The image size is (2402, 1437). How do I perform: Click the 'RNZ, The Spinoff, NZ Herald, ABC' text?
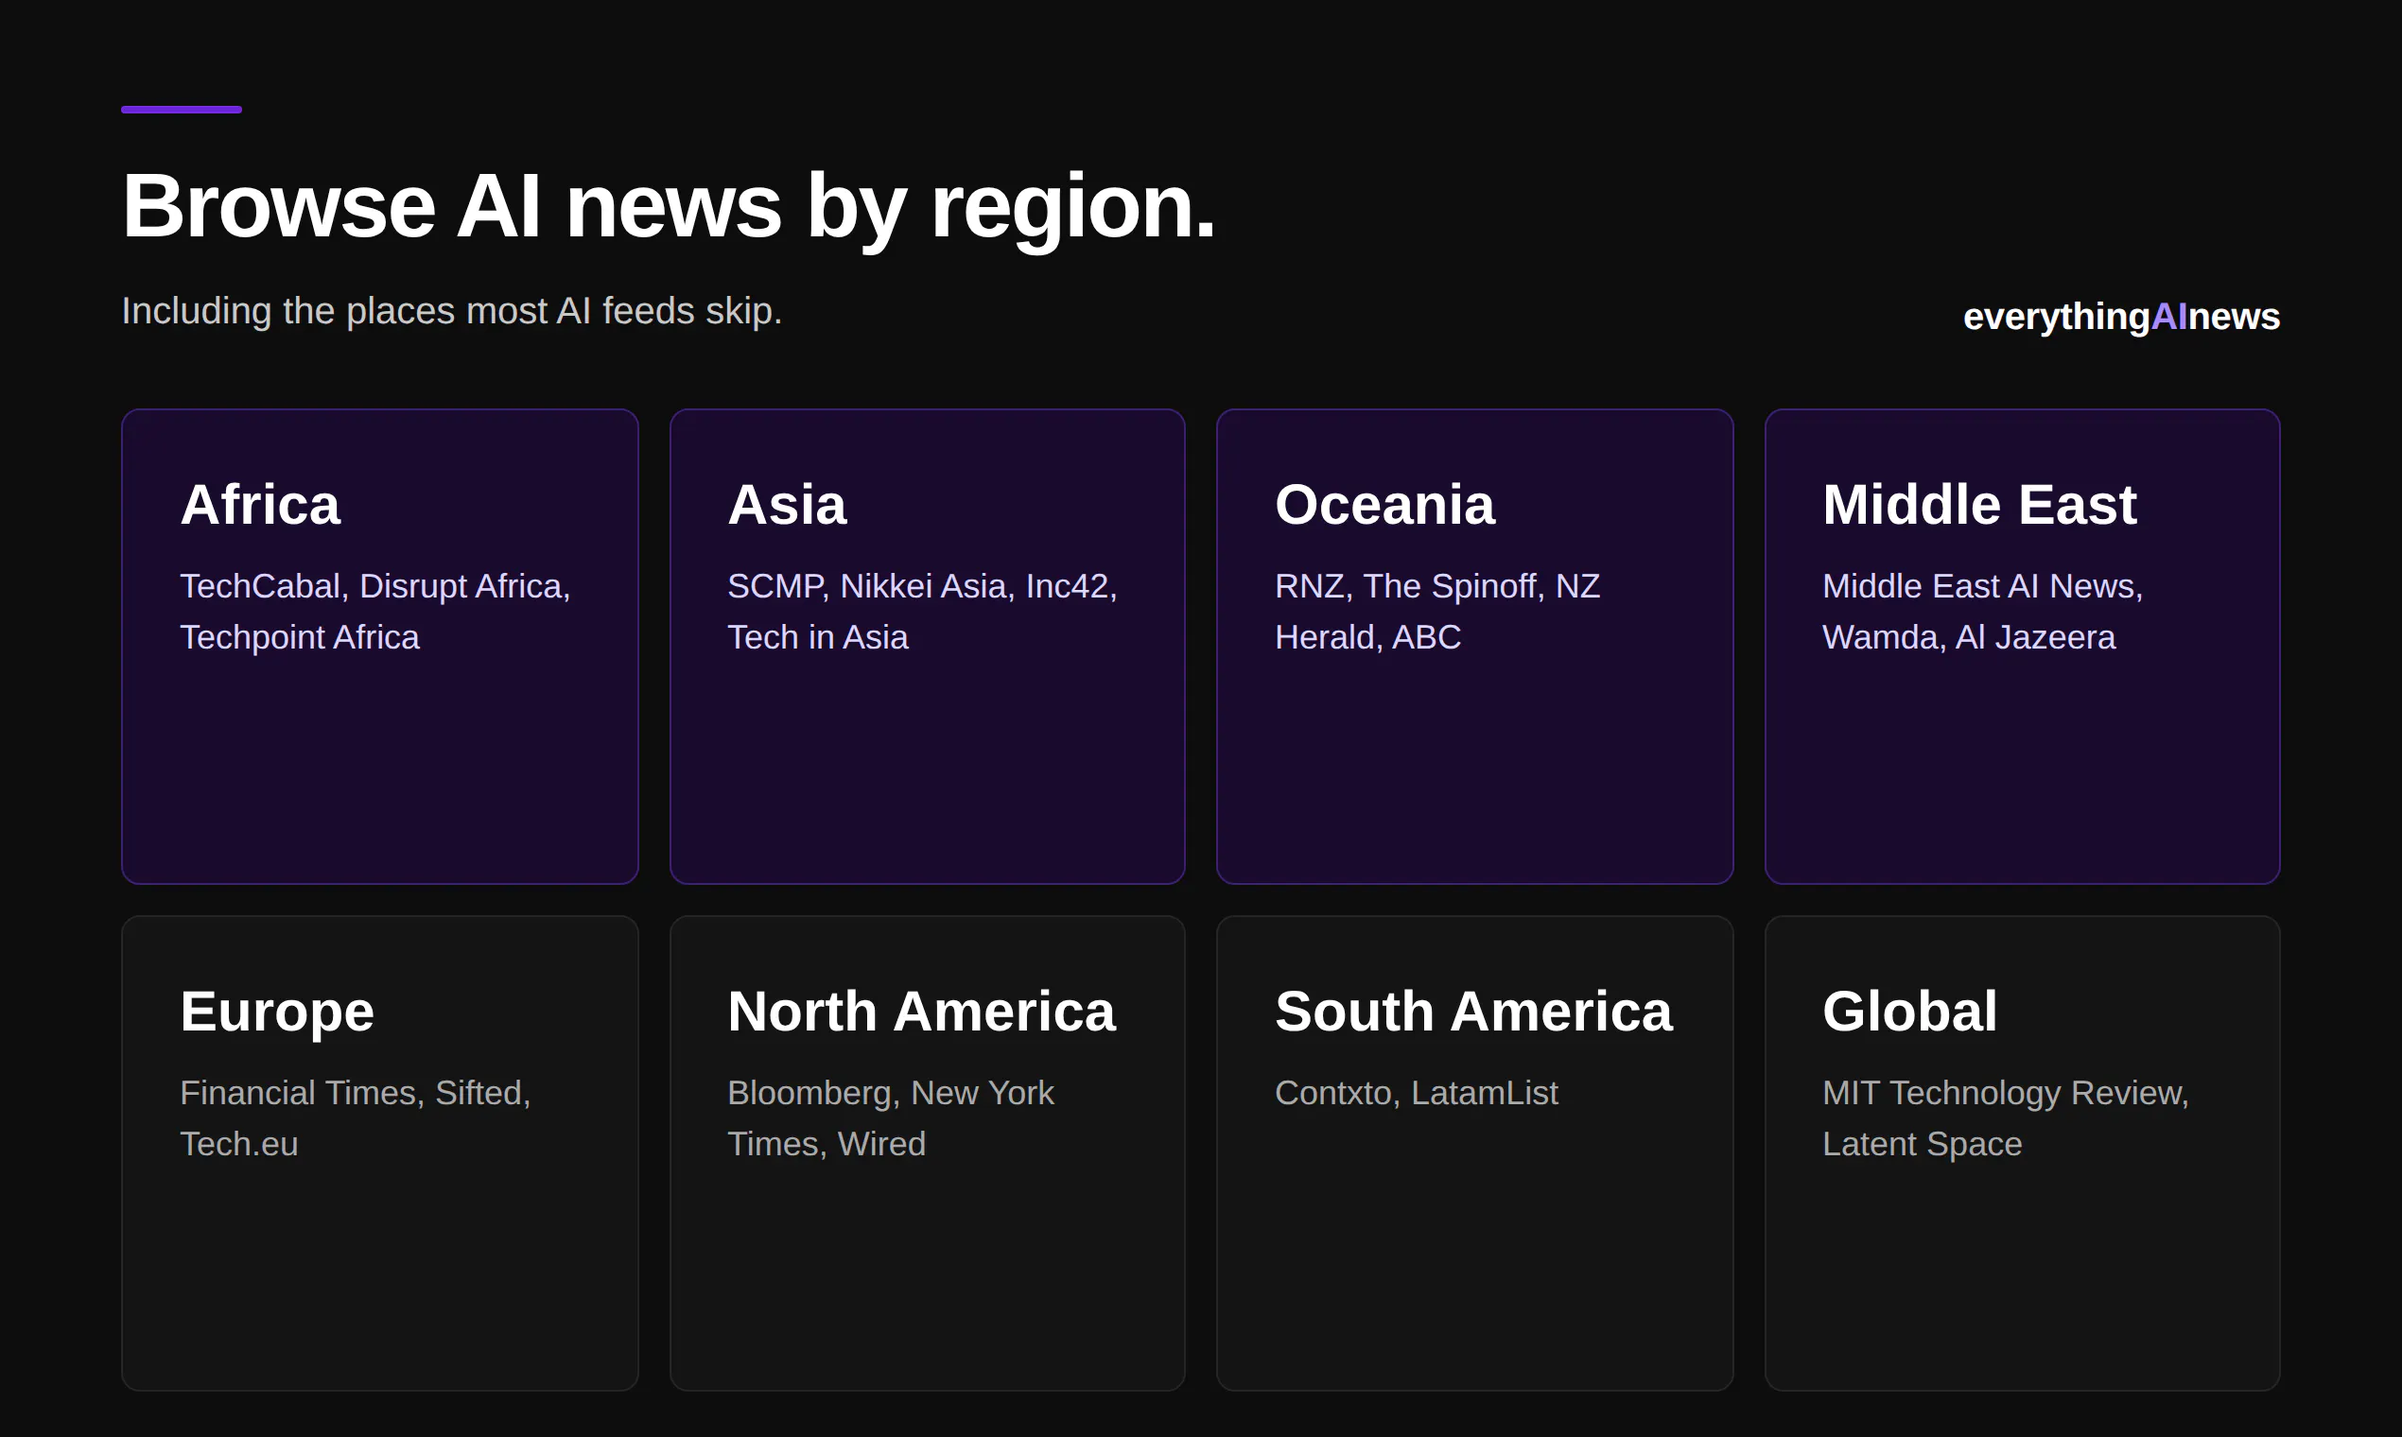coord(1437,611)
